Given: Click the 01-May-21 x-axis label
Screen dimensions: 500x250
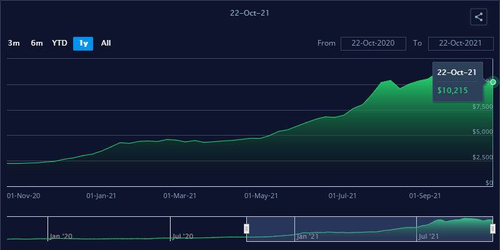Looking at the screenshot, I should click(x=260, y=196).
